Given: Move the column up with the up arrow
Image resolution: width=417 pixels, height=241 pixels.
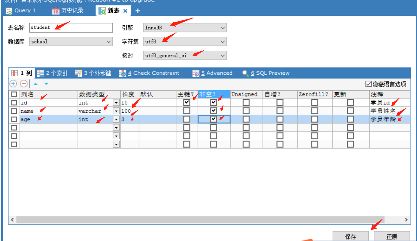Looking at the screenshot, I should [x=36, y=84].
